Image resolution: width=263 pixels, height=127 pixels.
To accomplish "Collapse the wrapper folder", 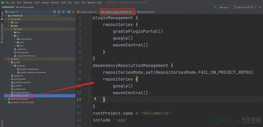I will pyautogui.click(x=12, y=66).
